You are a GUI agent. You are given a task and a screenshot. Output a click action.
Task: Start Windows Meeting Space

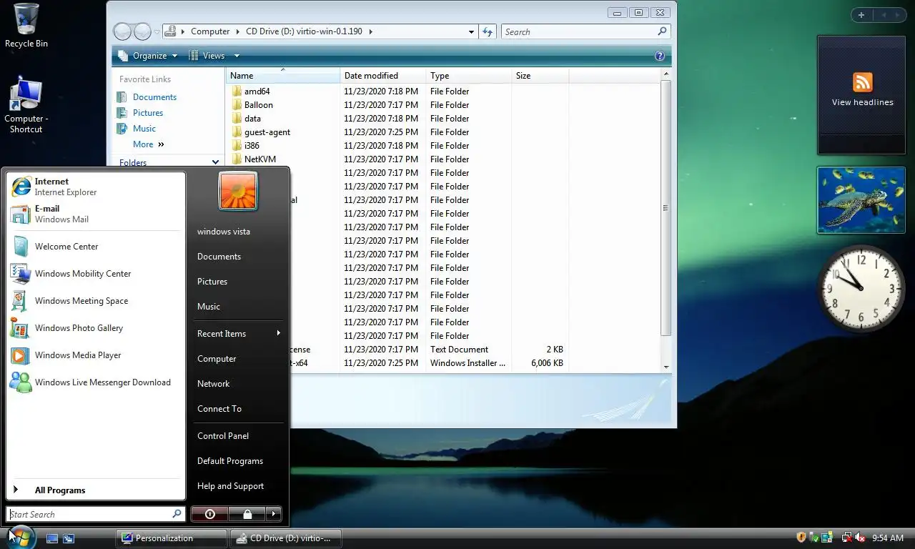(96, 301)
